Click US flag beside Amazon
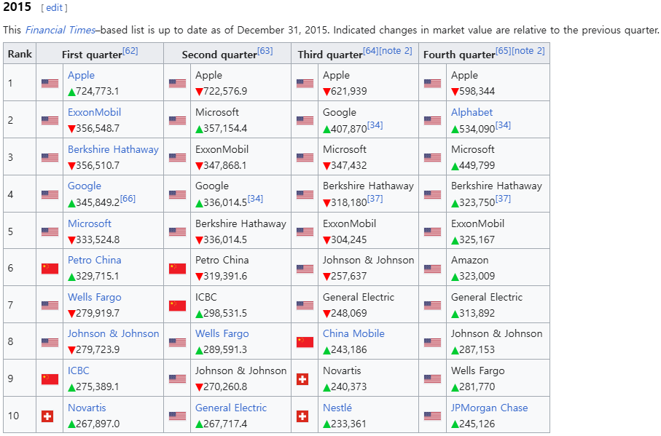This screenshot has height=436, width=661. pyautogui.click(x=432, y=269)
